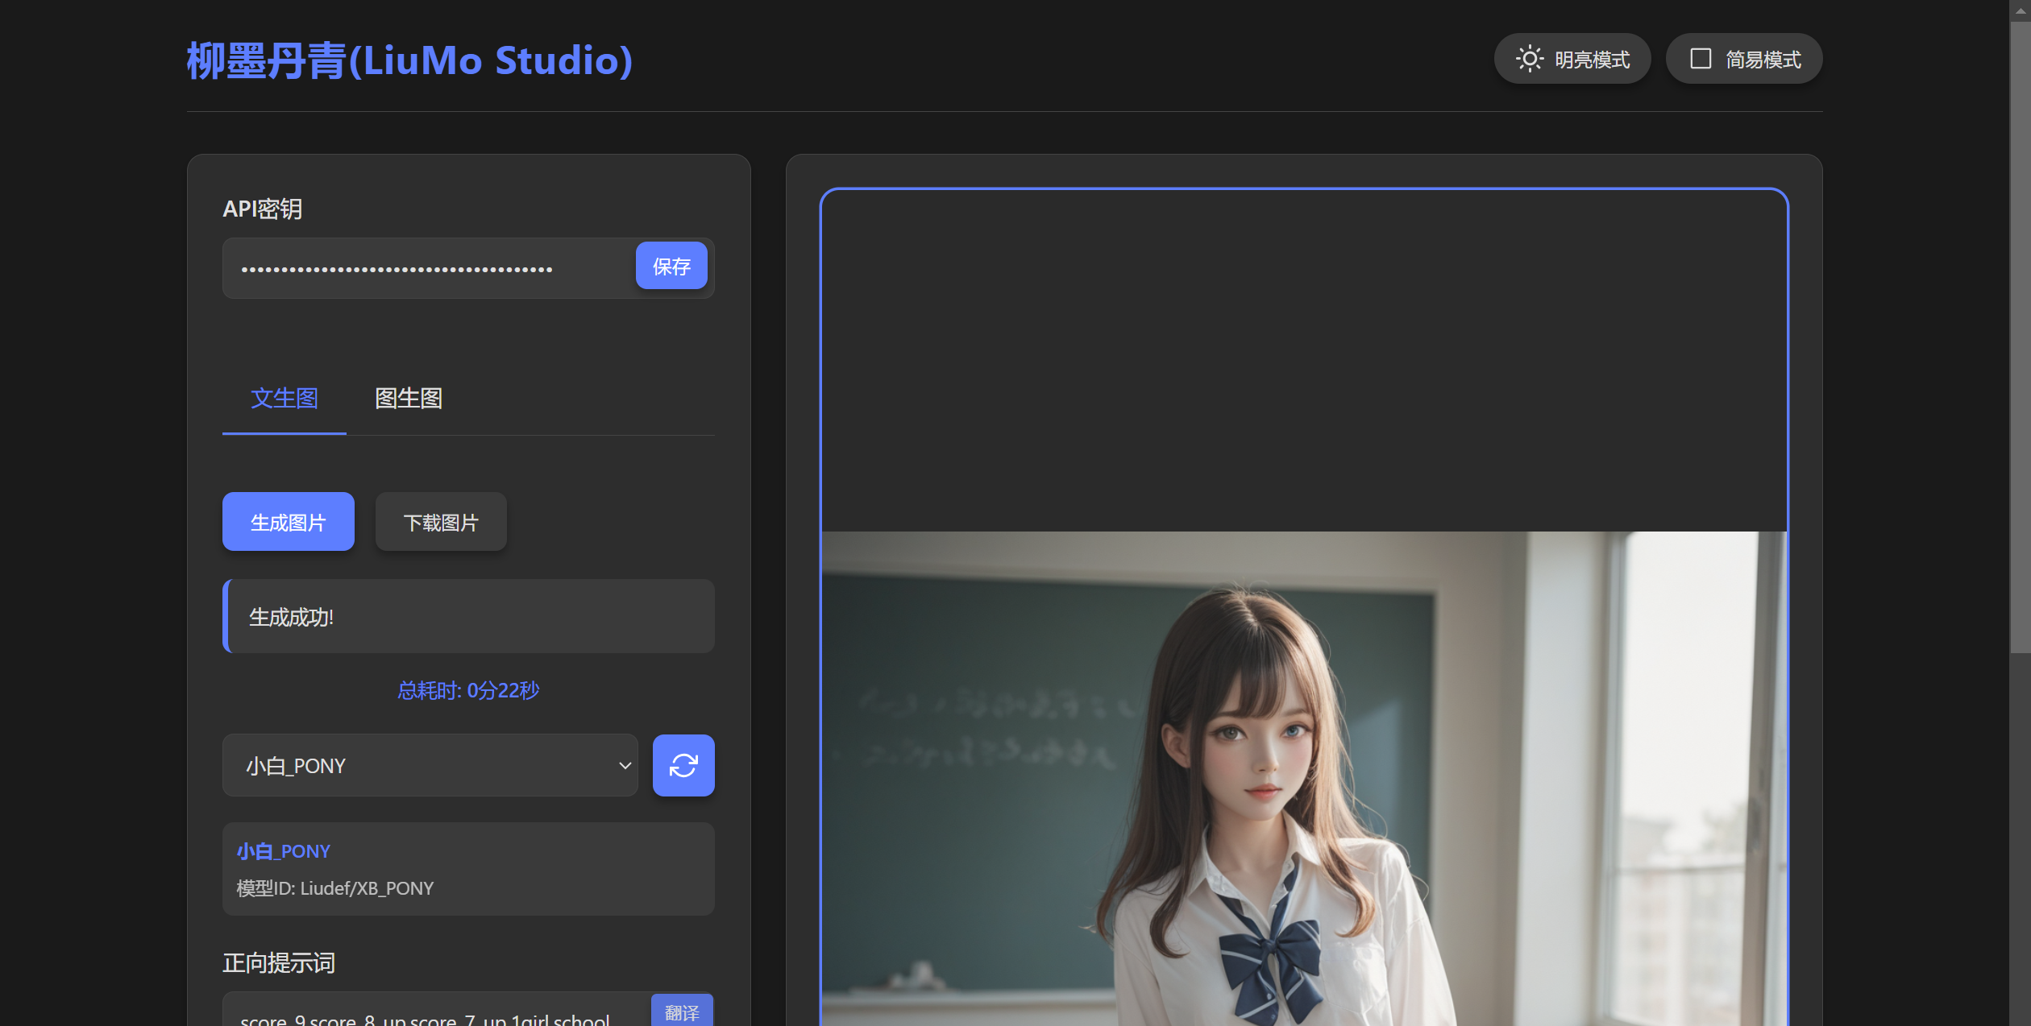The image size is (2031, 1026).
Task: Refresh the model list with the circular arrows icon
Action: [x=683, y=765]
